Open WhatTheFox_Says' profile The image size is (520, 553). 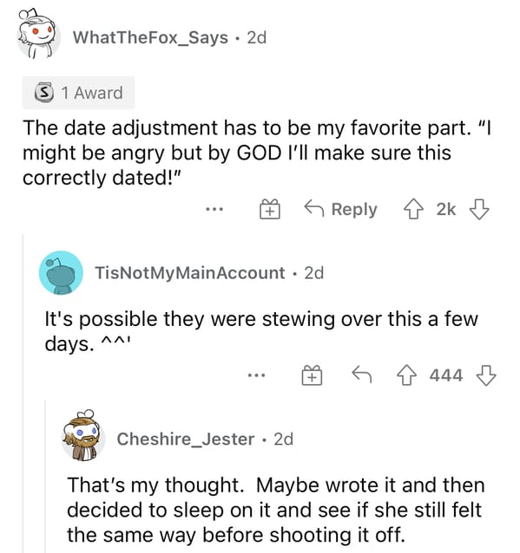click(150, 37)
